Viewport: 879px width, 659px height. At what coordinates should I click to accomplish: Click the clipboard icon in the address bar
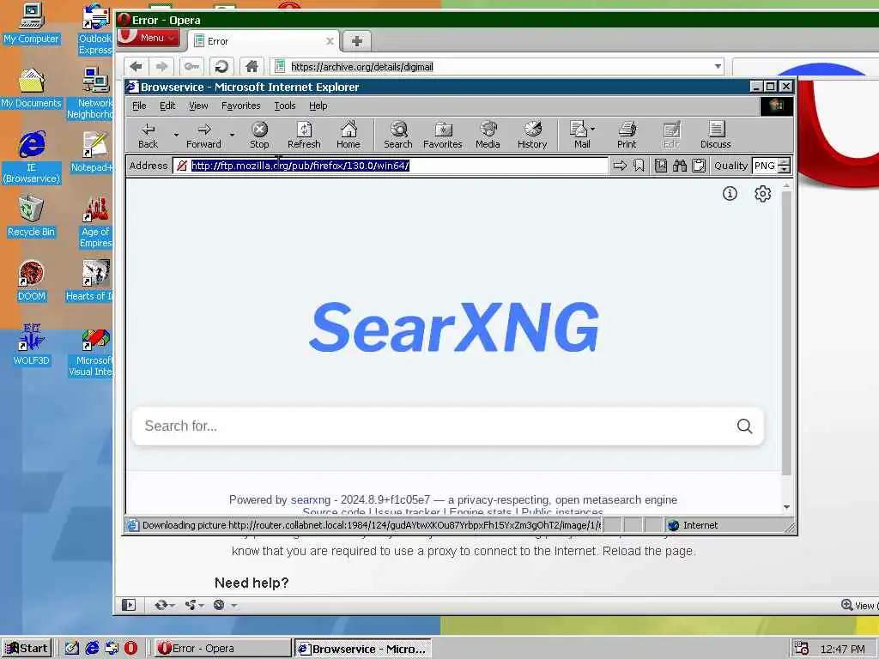699,166
